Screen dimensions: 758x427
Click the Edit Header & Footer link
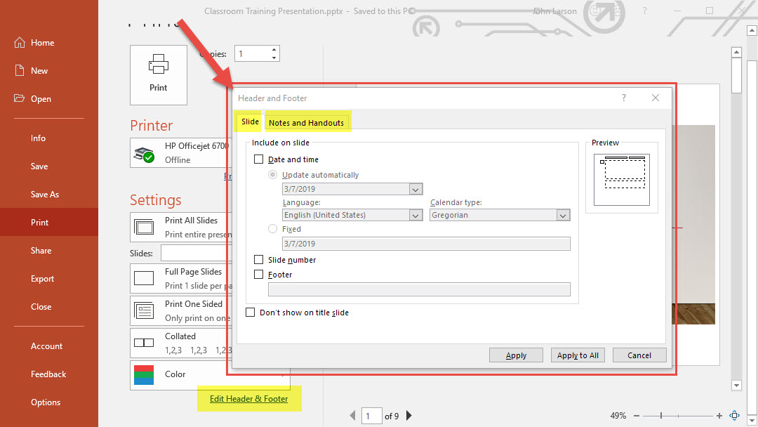click(x=248, y=399)
